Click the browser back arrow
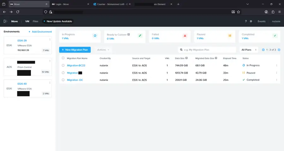This screenshot has height=151, width=284. coord(4,12)
